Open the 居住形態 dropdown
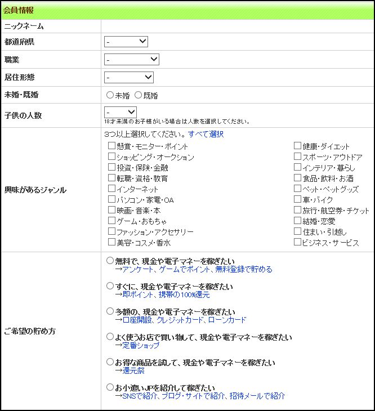The image size is (375, 411). click(129, 77)
